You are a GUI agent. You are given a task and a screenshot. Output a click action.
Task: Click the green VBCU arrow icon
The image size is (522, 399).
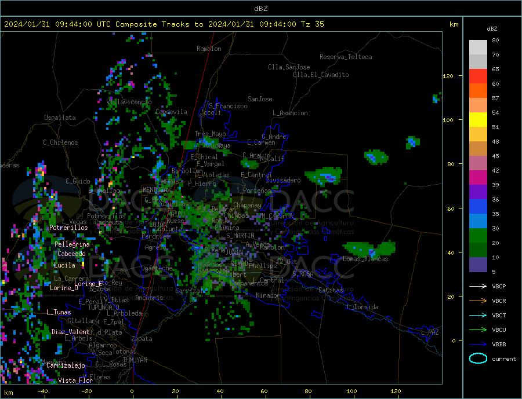(x=478, y=330)
